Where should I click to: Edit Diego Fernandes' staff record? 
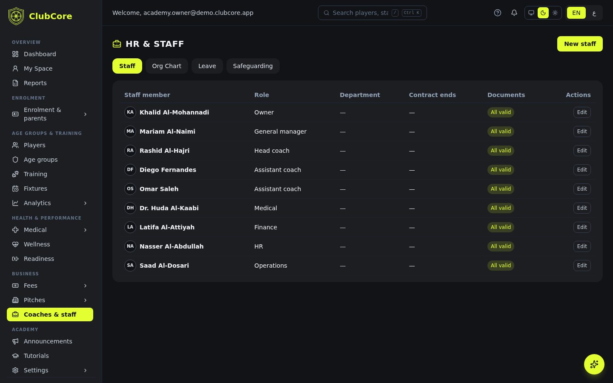582,170
